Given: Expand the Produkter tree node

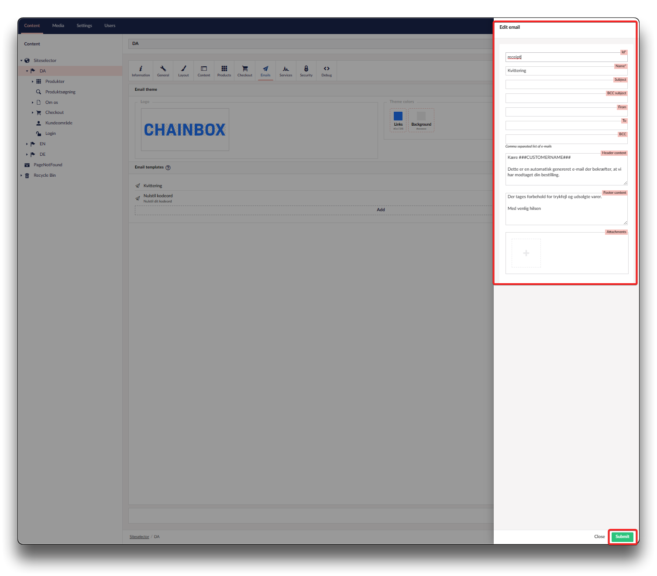Looking at the screenshot, I should pyautogui.click(x=33, y=82).
